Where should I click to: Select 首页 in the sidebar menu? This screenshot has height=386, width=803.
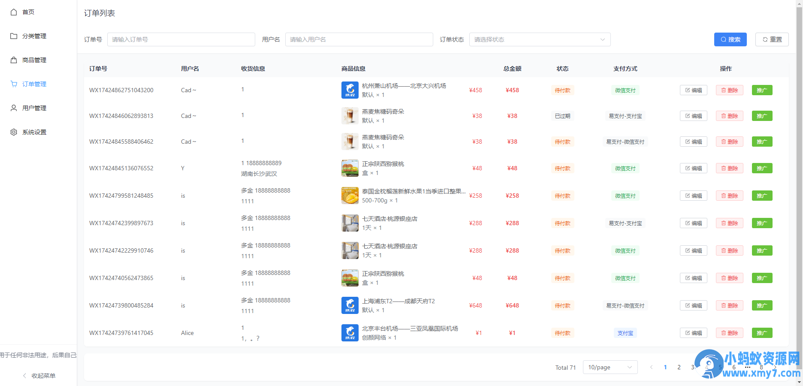click(28, 12)
